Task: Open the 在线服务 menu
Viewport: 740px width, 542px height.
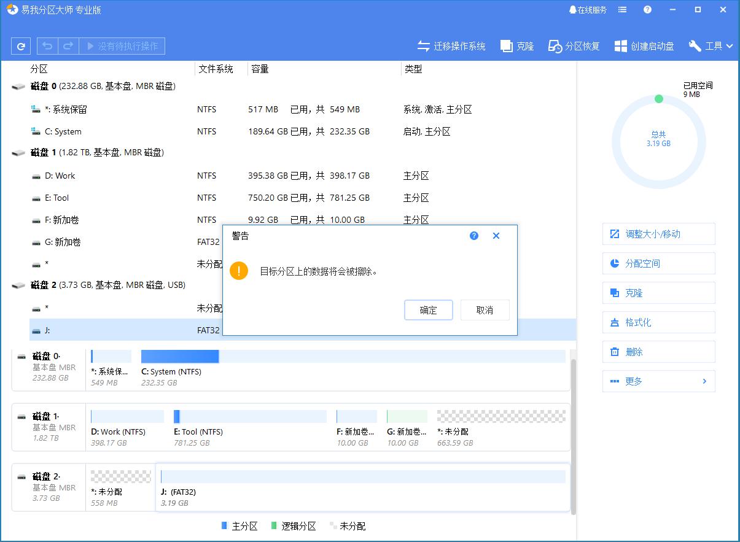Action: point(588,9)
